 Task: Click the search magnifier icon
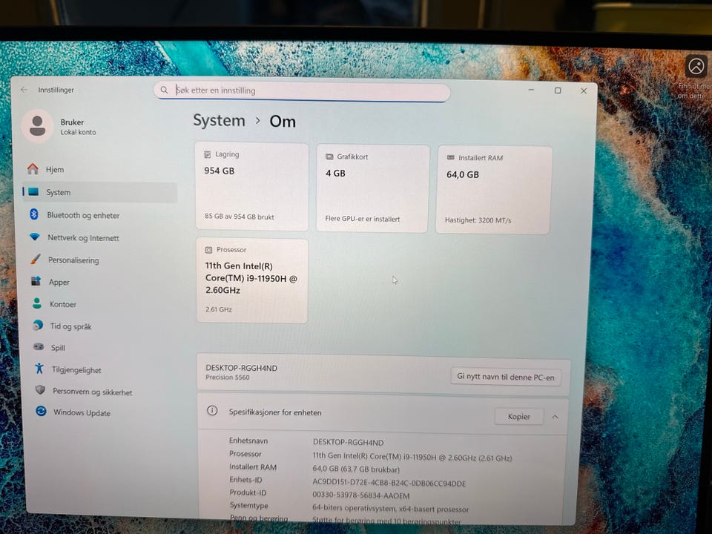pyautogui.click(x=165, y=90)
